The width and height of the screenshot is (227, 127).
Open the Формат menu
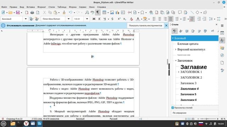tap(41, 7)
